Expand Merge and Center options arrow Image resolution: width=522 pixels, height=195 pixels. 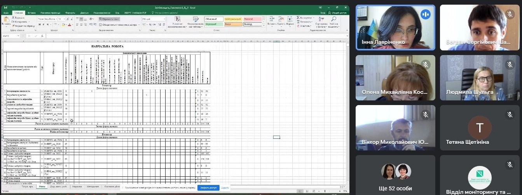click(x=139, y=24)
